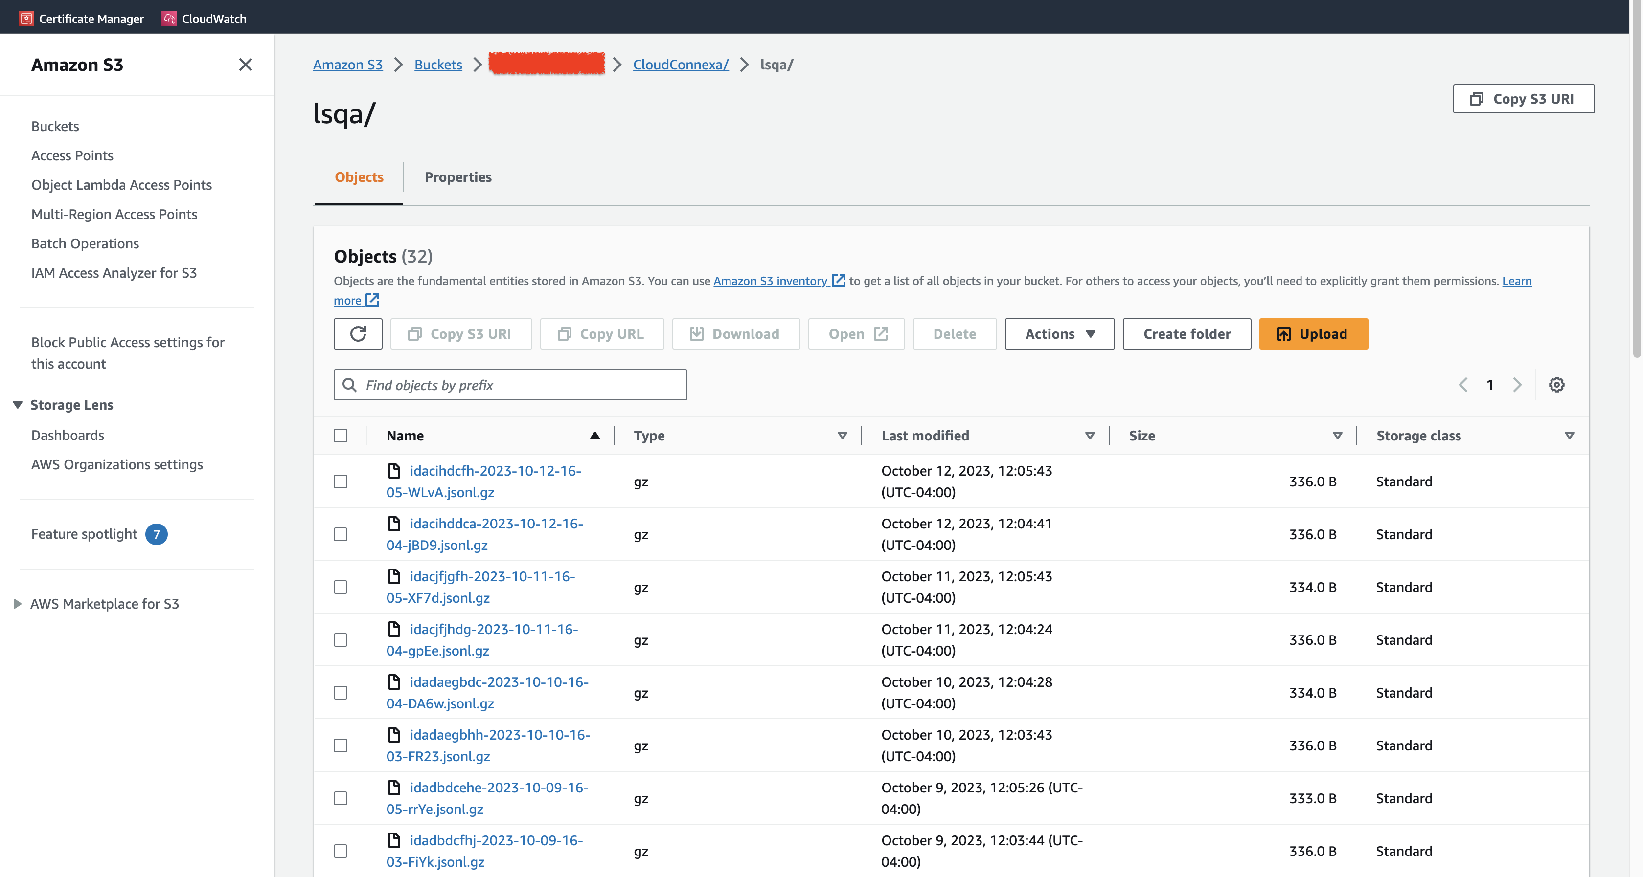Close the Amazon S3 sidebar panel
Image resolution: width=1643 pixels, height=877 pixels.
246,65
